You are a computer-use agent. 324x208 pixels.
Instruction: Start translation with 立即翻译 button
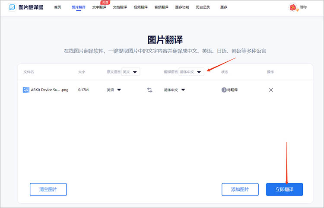point(285,189)
